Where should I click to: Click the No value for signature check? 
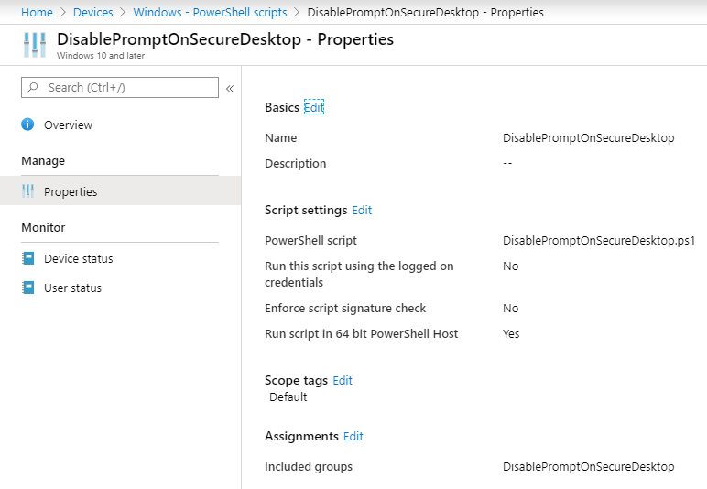(510, 308)
